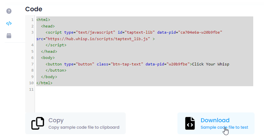Click the 'Click Your Whisp' button text

tap(211, 64)
